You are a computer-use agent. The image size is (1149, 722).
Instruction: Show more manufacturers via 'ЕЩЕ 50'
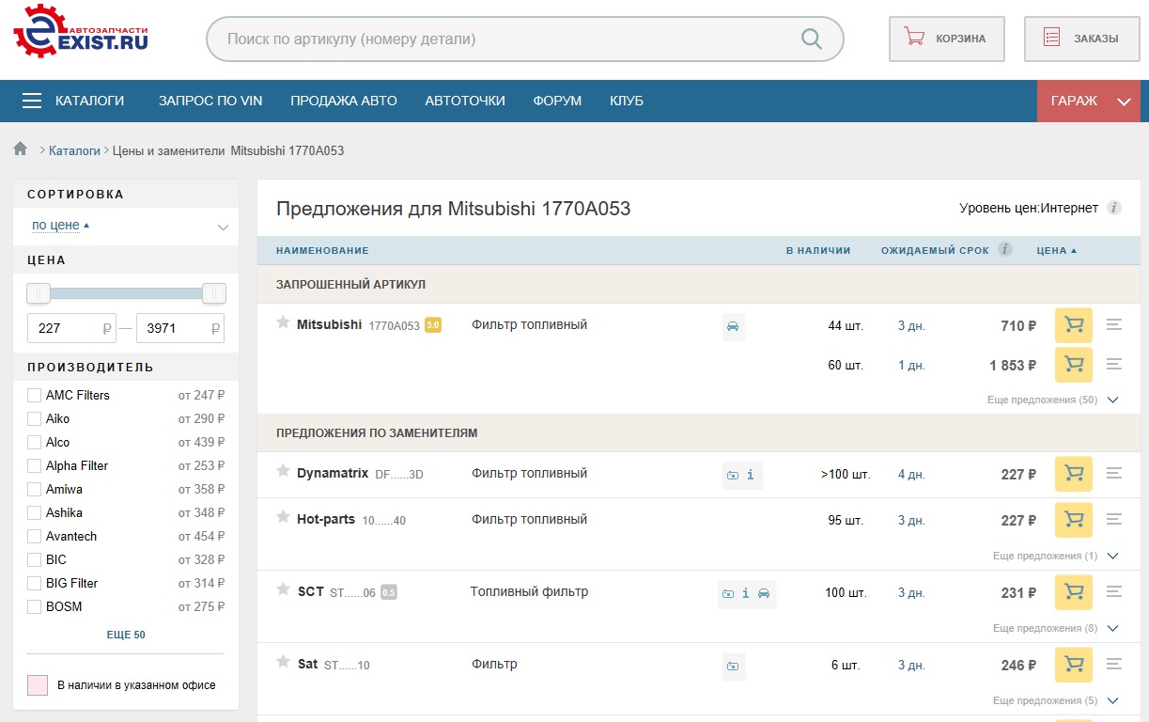[126, 635]
